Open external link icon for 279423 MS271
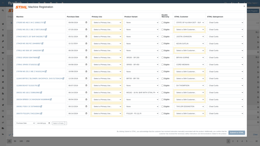Viewport: 260px width, 146px height. point(46,36)
